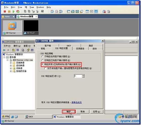
Task: Click the 取消 button
Action: pyautogui.click(x=83, y=112)
